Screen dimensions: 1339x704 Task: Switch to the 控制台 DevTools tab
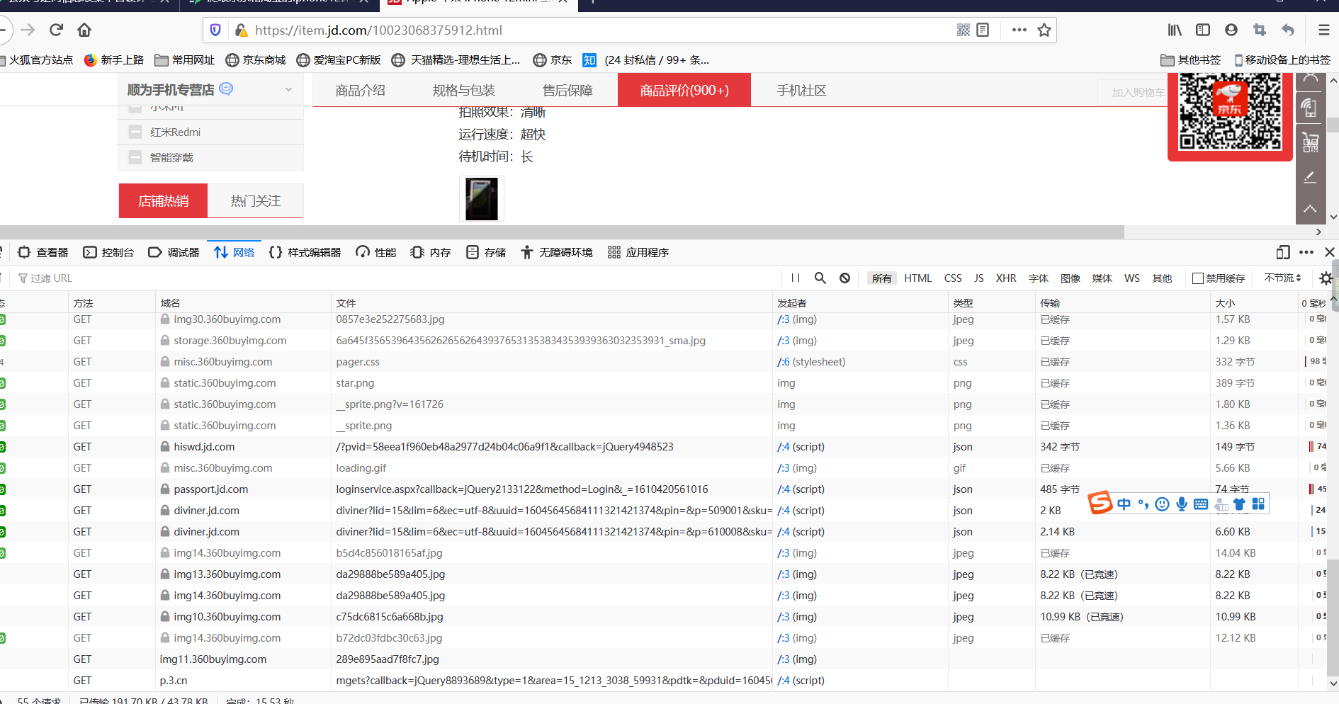tap(108, 253)
